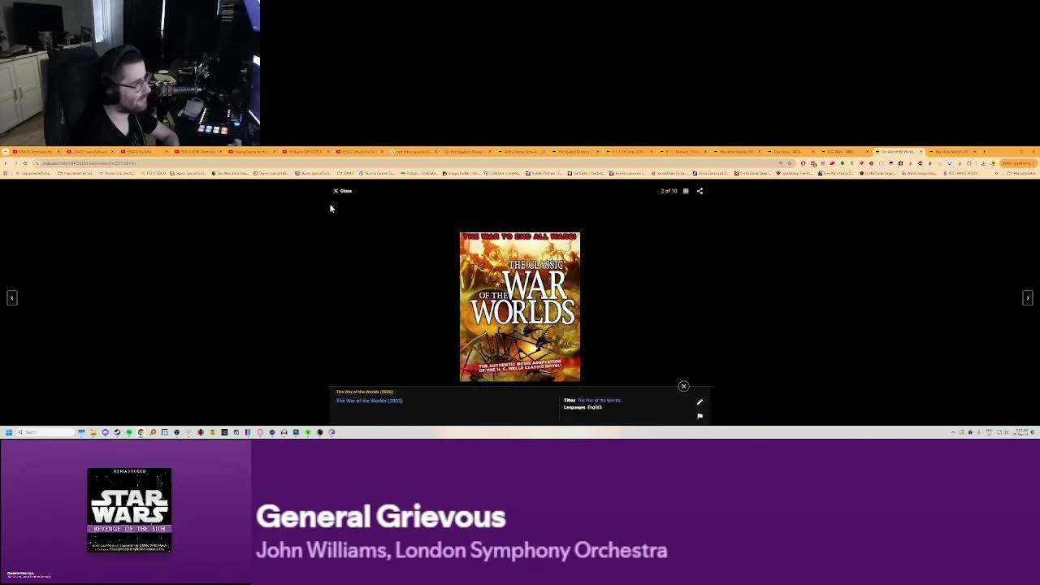
Task: Click the 'General Grievous' song title
Action: tap(381, 517)
